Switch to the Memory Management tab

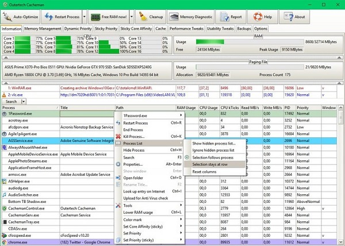[x=43, y=29]
